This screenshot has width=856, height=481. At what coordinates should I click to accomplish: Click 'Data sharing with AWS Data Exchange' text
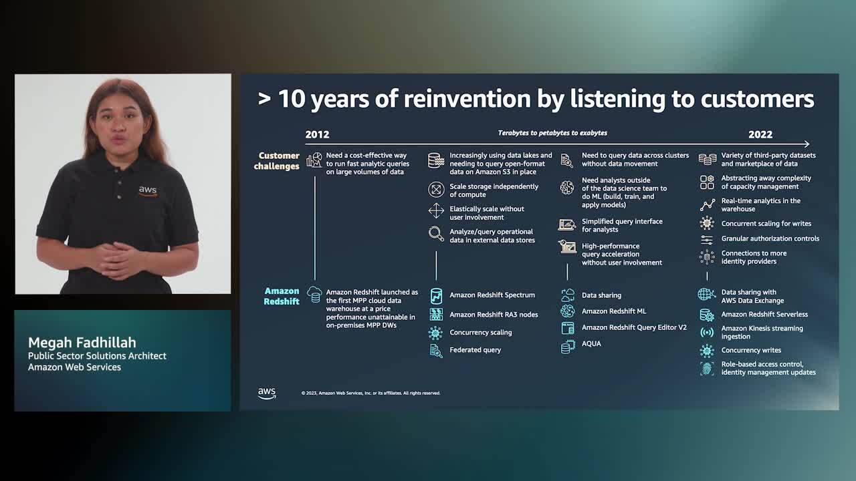752,297
